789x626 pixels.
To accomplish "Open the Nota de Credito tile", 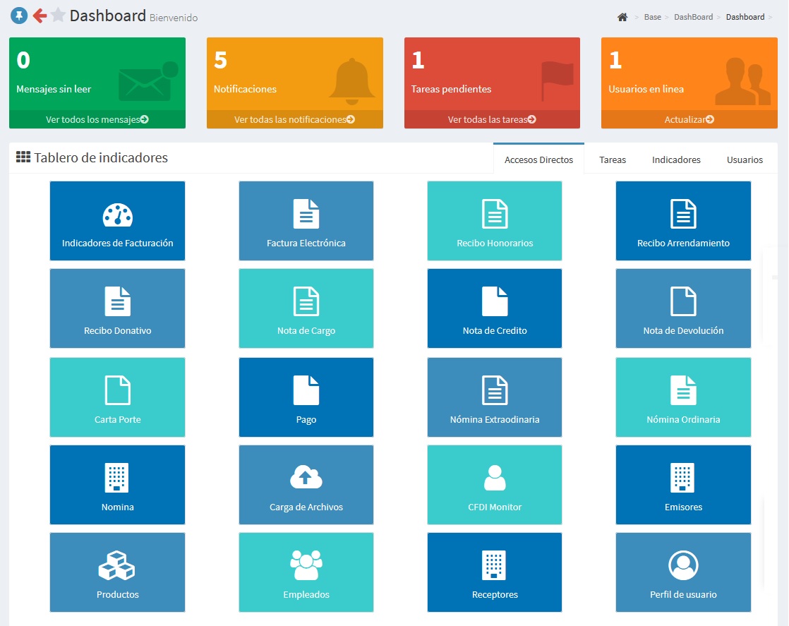I will (495, 308).
